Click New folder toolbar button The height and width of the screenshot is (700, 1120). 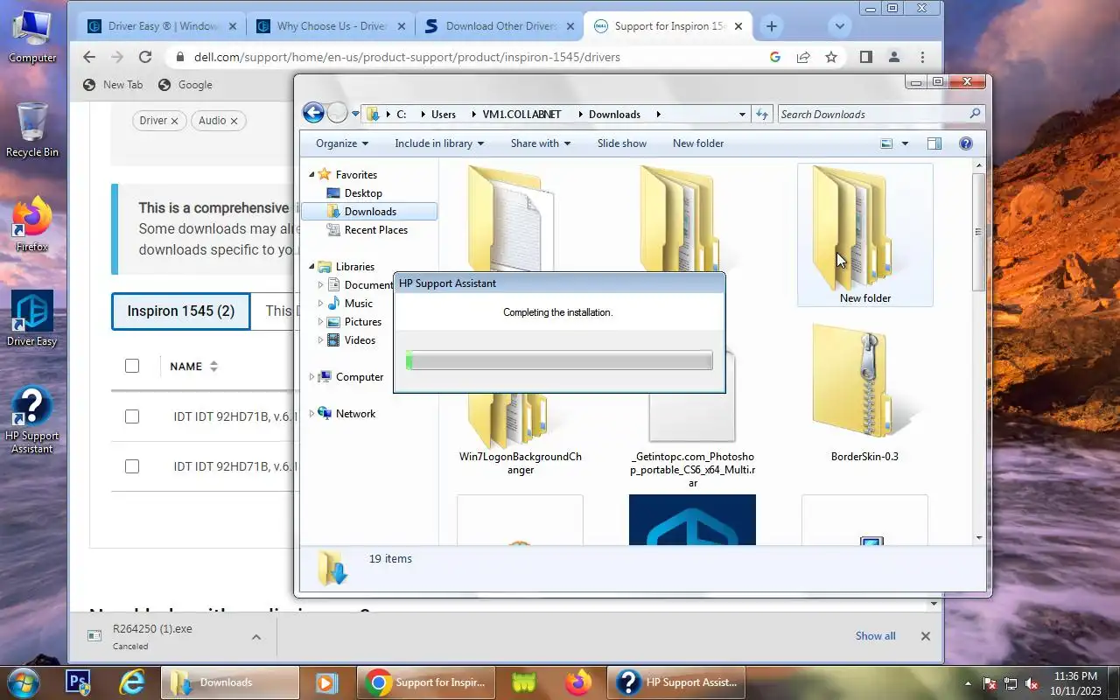[x=698, y=143]
